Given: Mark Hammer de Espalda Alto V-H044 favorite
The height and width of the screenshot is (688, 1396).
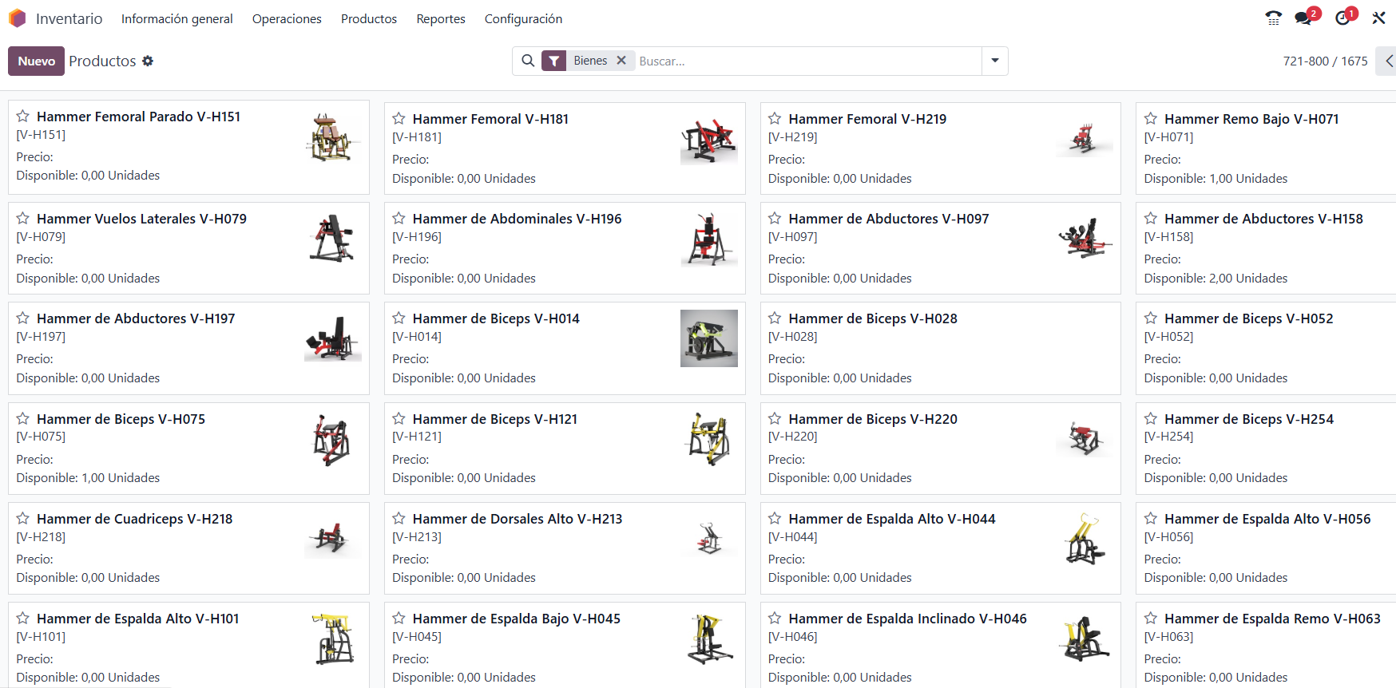Looking at the screenshot, I should click(x=775, y=519).
